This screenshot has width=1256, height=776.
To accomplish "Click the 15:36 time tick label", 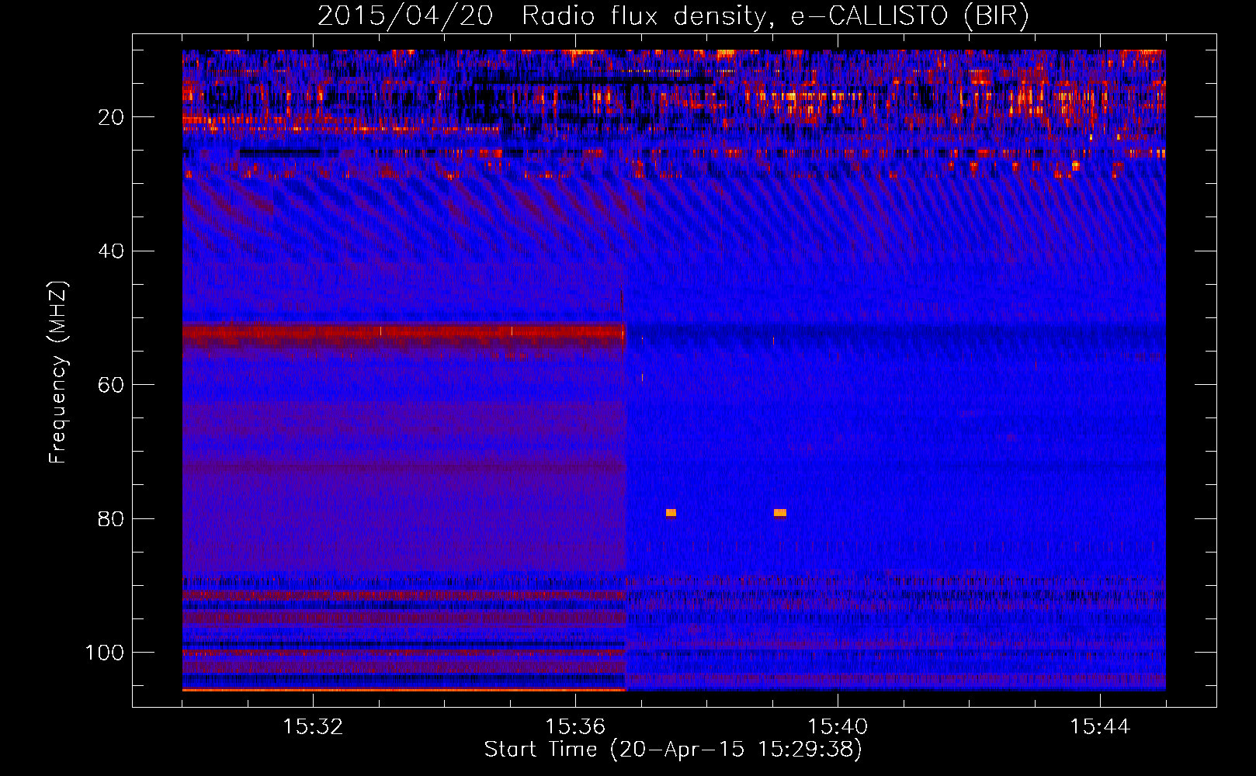I will click(575, 727).
